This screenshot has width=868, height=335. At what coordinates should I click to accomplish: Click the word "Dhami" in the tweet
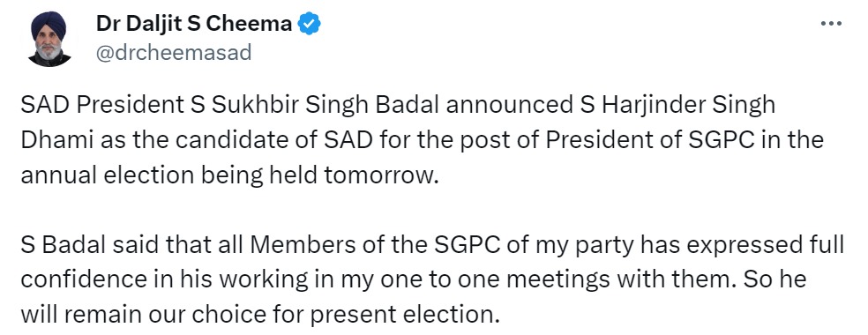pos(57,140)
